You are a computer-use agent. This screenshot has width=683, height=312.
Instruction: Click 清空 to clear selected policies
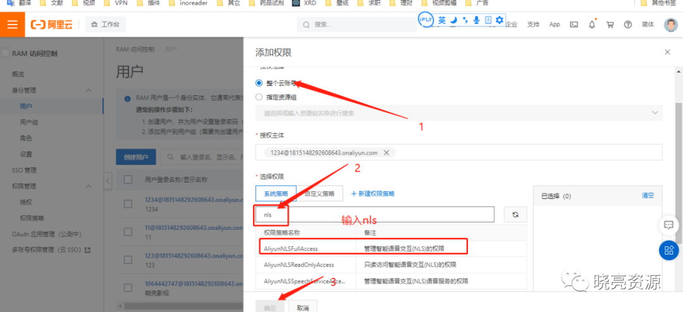click(x=648, y=195)
